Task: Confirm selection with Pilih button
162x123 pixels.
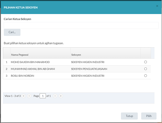Action: [149, 116]
